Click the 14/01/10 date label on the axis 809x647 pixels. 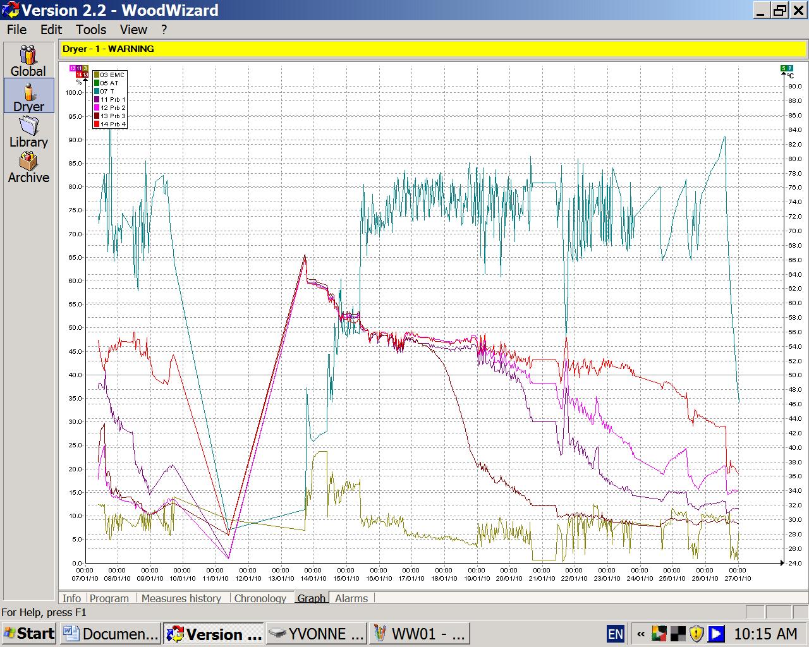(313, 578)
